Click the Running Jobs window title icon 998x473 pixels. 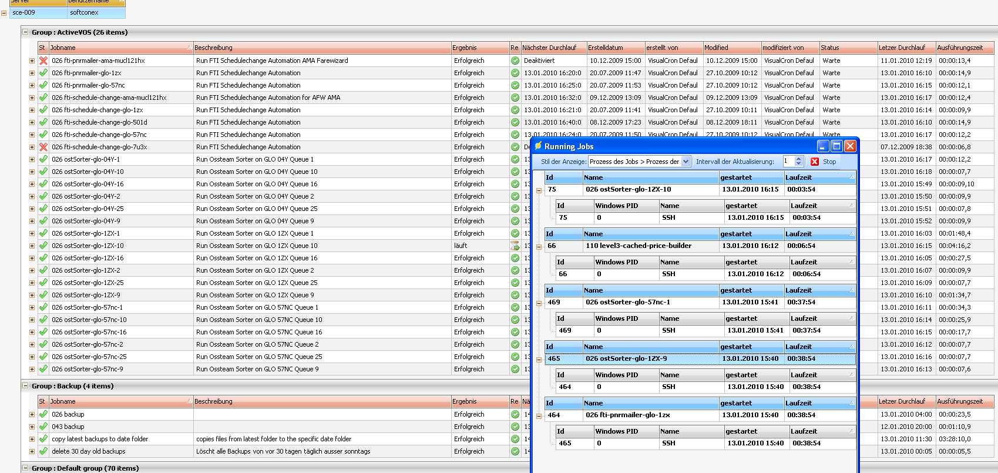[538, 146]
